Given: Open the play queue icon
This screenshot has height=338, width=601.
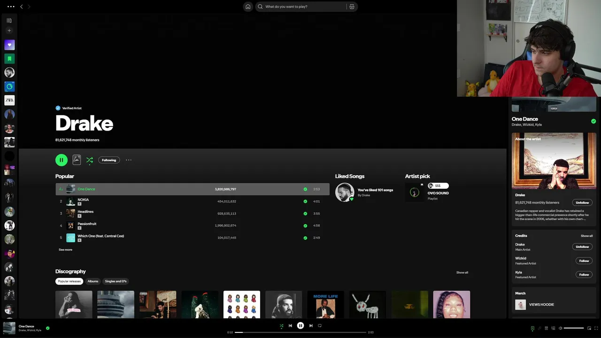Looking at the screenshot, I should (x=547, y=328).
